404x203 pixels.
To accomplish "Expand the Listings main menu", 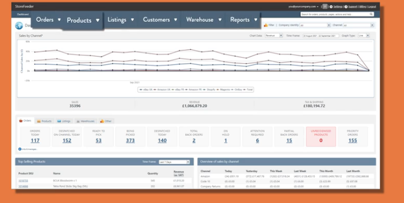I will (x=120, y=19).
